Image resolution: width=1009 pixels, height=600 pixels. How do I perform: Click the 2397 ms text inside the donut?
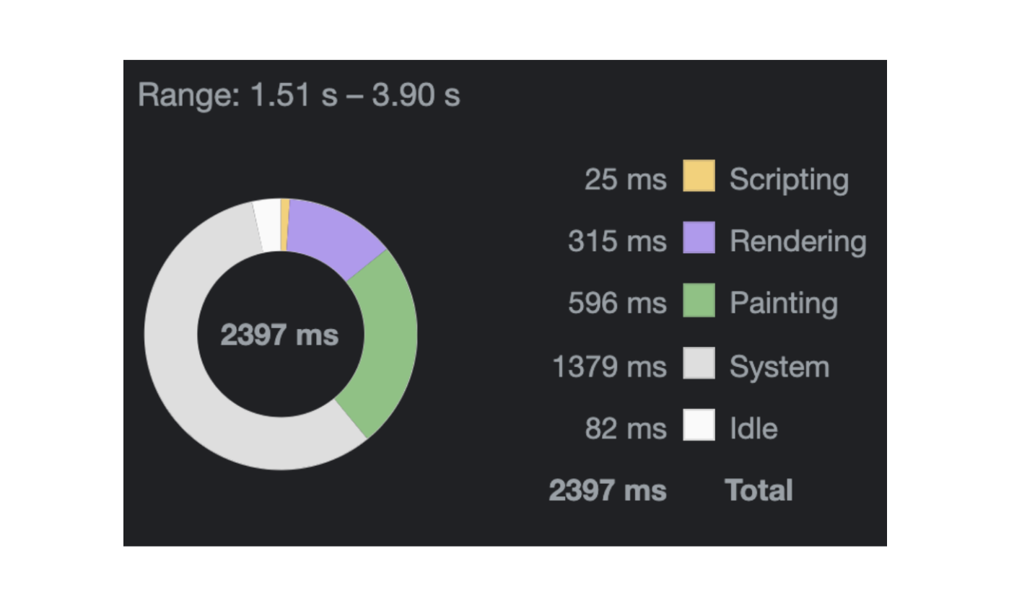pyautogui.click(x=279, y=335)
